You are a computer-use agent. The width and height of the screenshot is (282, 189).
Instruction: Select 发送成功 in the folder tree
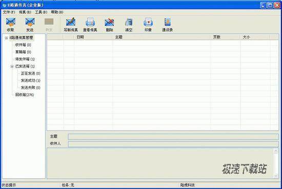31,80
